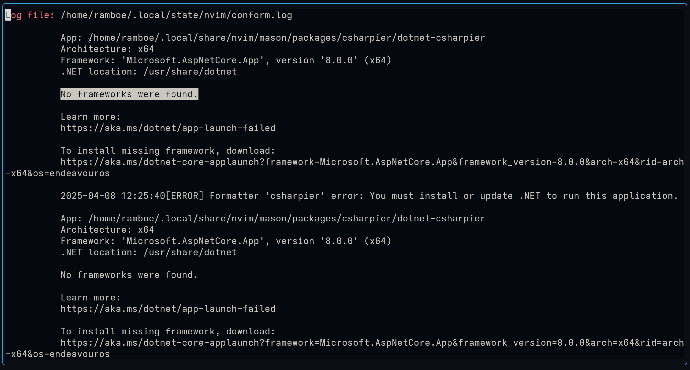Open app-launch-failed link below the ERROR line
The image size is (690, 370).
pos(168,309)
